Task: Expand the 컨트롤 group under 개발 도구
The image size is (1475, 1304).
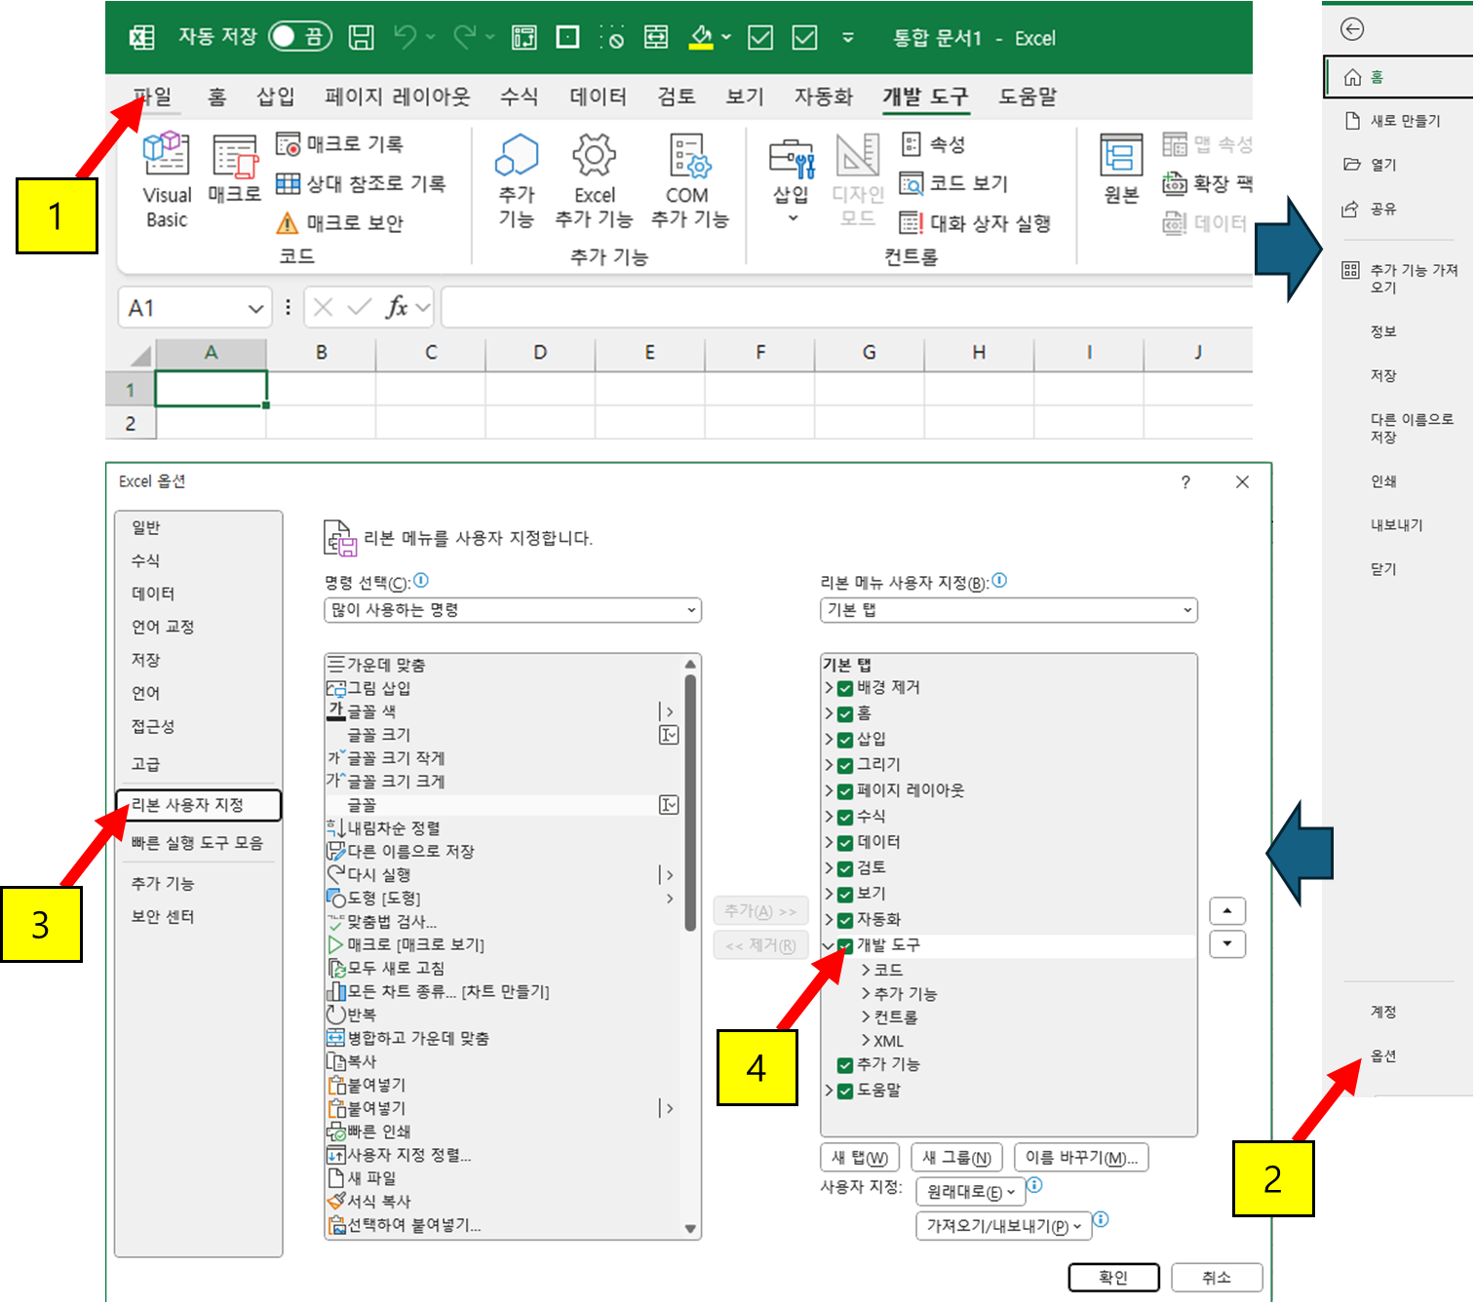Action: tap(866, 1017)
